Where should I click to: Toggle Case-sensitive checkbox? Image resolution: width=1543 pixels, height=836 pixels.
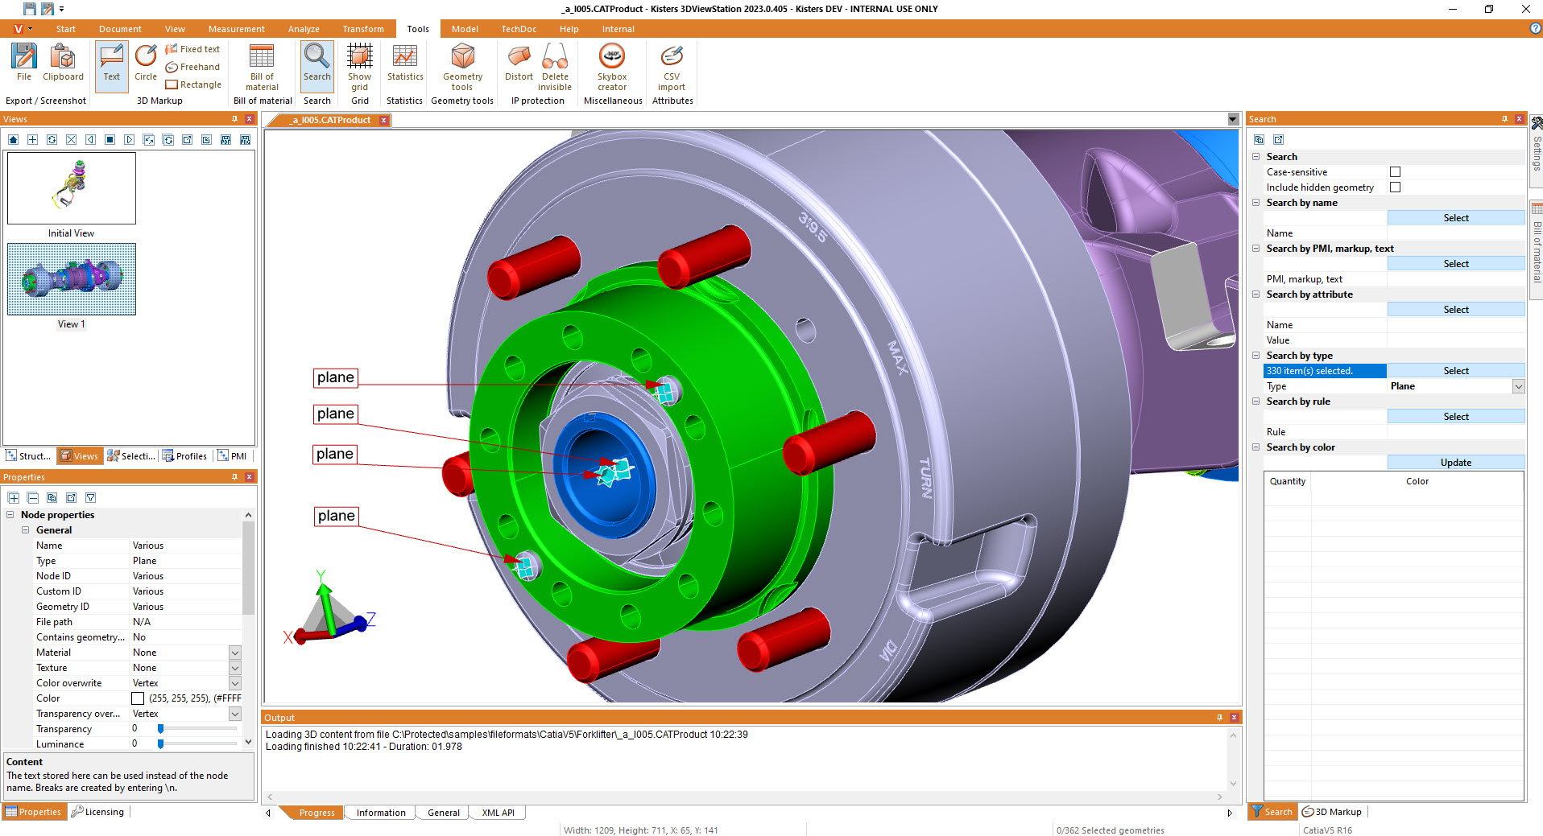point(1395,172)
